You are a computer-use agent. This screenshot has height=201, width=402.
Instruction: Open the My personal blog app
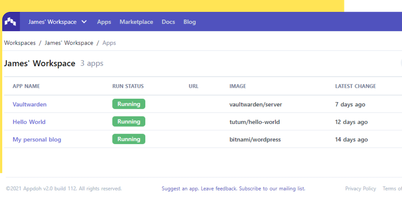click(37, 139)
